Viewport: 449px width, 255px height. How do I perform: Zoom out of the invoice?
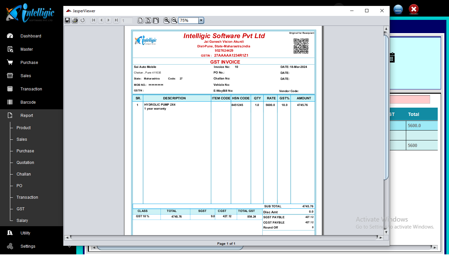174,21
